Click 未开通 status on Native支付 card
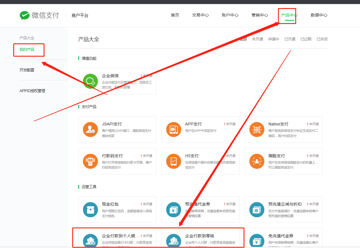Screen dimensions: 360x248 click(313, 124)
